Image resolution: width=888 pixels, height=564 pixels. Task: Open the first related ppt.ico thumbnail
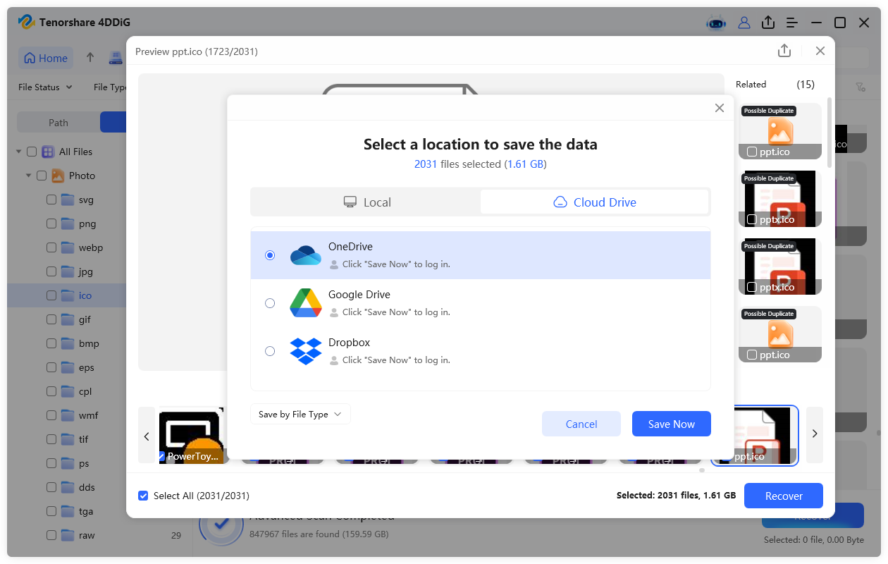(x=780, y=131)
